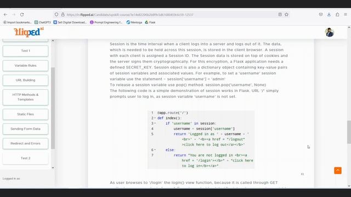Click the 'else:' code line
The height and width of the screenshot is (197, 351).
[171, 150]
